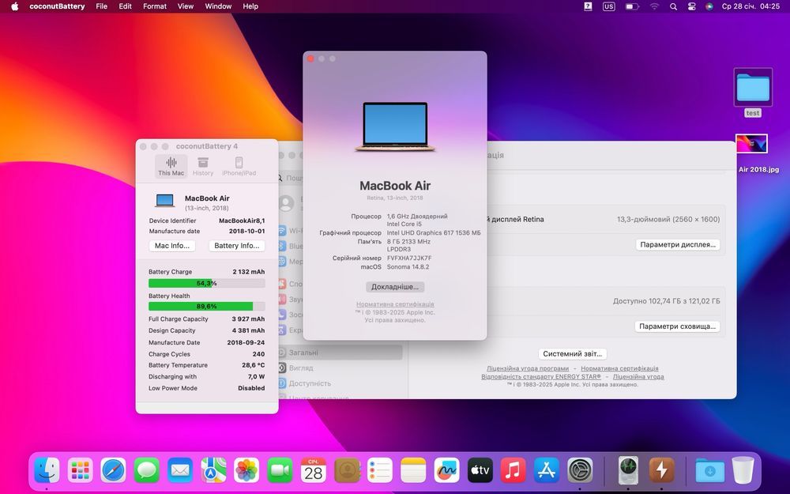Open Параметри дисплея... in System Settings

pyautogui.click(x=678, y=244)
